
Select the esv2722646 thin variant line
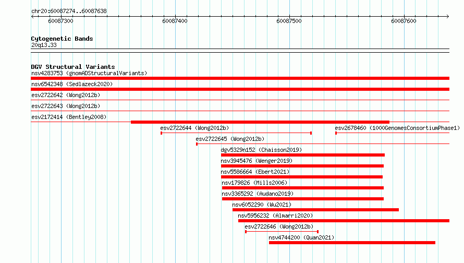pyautogui.click(x=282, y=232)
